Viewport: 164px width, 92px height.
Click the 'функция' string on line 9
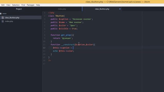(x=66, y=38)
